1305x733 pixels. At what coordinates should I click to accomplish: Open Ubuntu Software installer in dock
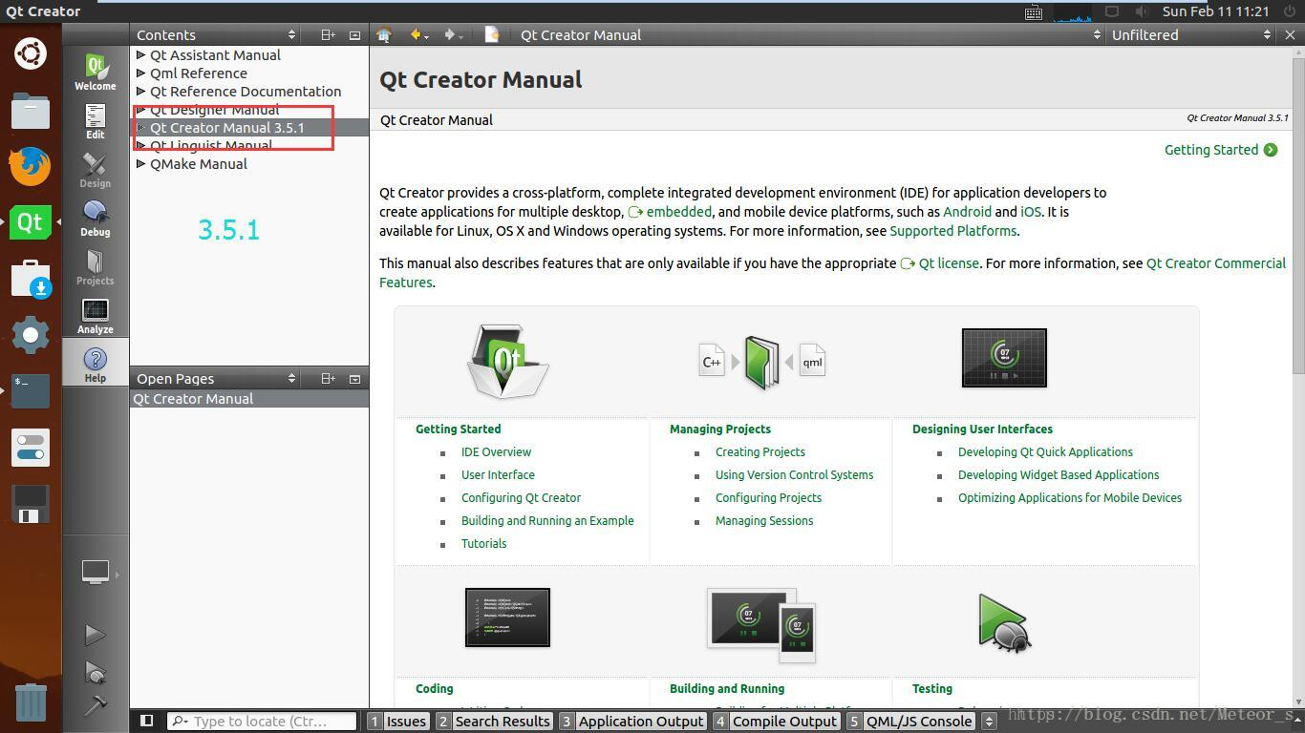31,279
